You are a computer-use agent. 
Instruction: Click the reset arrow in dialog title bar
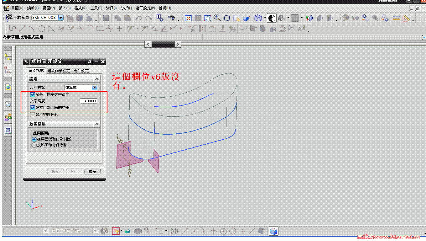89,62
